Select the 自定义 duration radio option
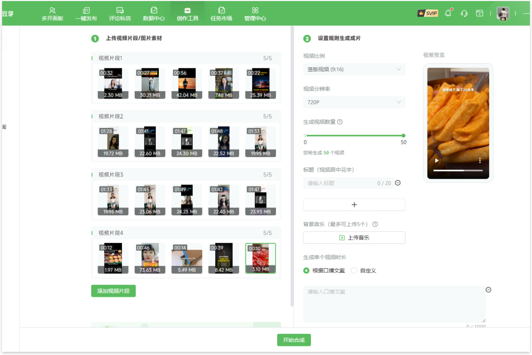 tap(354, 270)
